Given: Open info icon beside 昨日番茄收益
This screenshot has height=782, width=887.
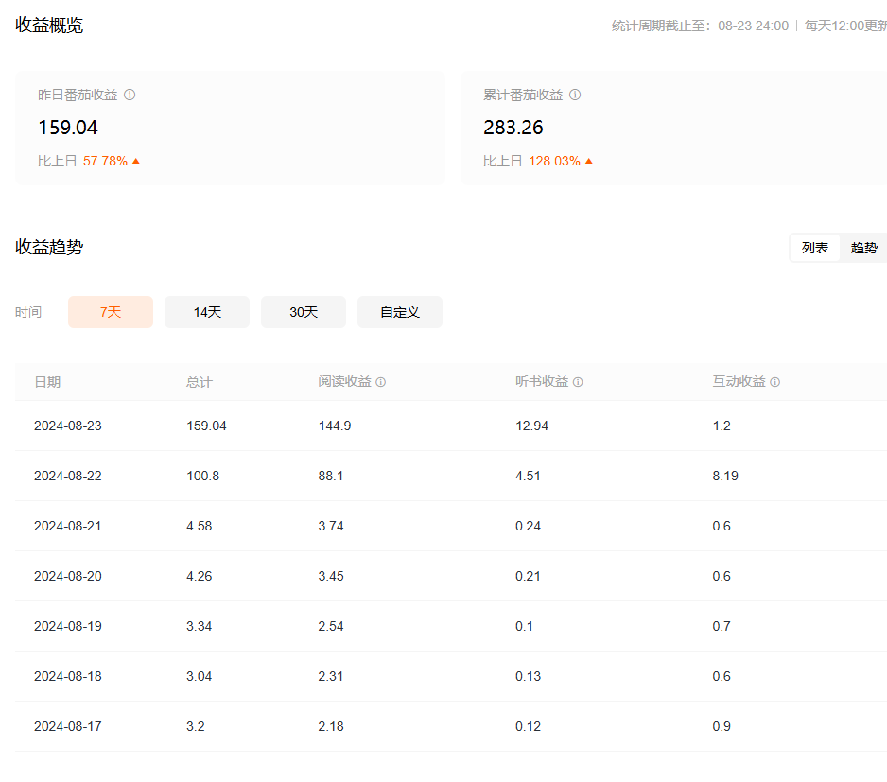Looking at the screenshot, I should [130, 96].
